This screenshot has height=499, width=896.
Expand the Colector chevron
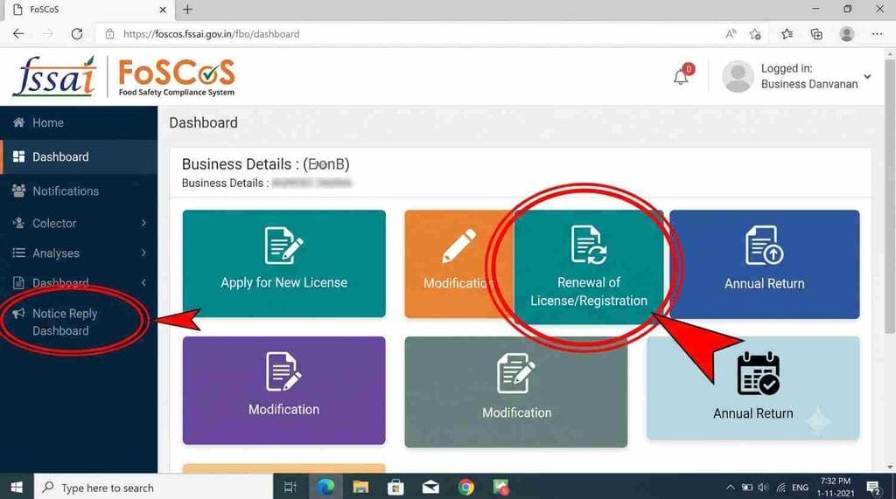pyautogui.click(x=144, y=223)
